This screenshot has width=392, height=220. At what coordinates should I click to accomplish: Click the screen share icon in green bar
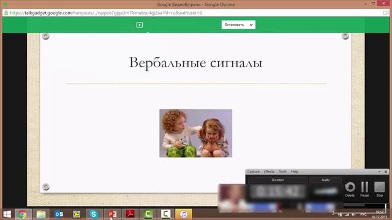[140, 25]
